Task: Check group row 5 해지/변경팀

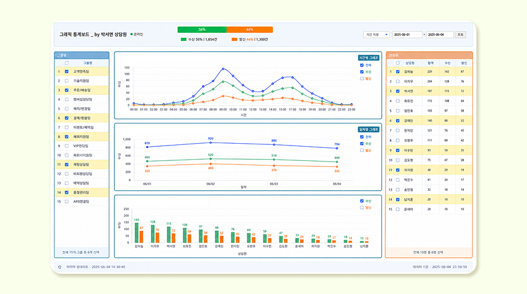Action: [67, 109]
